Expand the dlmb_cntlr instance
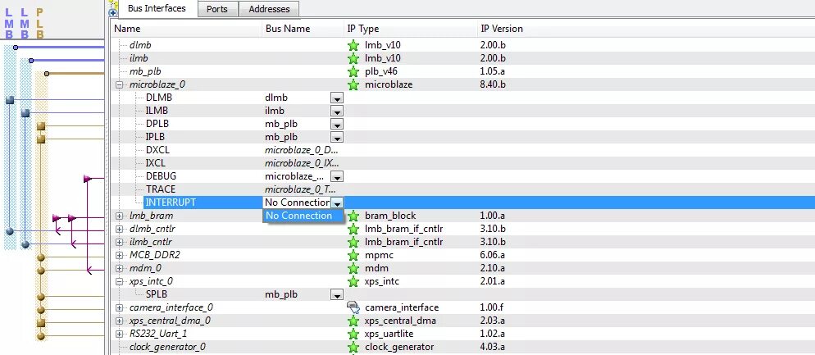Image resolution: width=815 pixels, height=355 pixels. [119, 229]
